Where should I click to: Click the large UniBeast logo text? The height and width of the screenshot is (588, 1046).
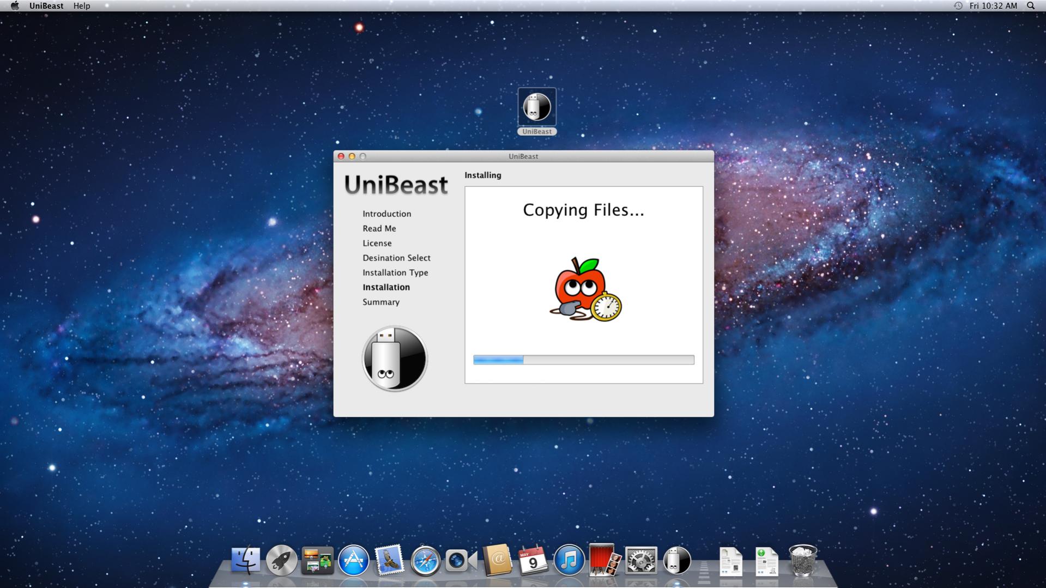pyautogui.click(x=396, y=185)
